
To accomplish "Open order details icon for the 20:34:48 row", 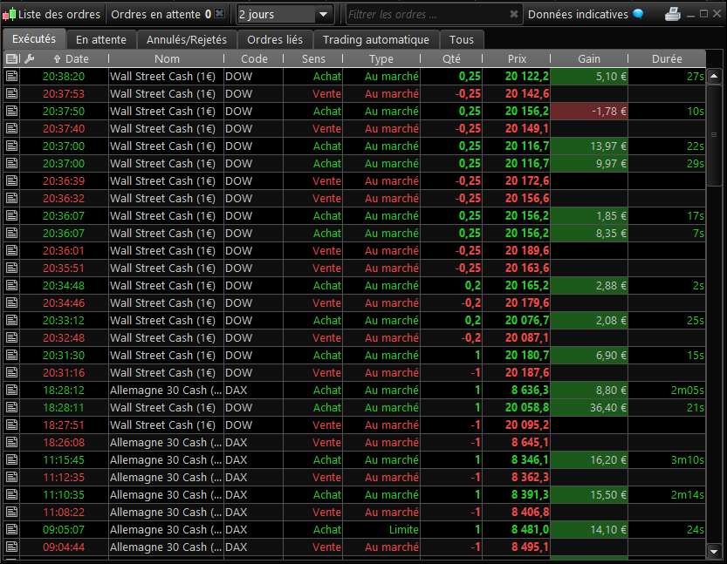I will tap(11, 286).
